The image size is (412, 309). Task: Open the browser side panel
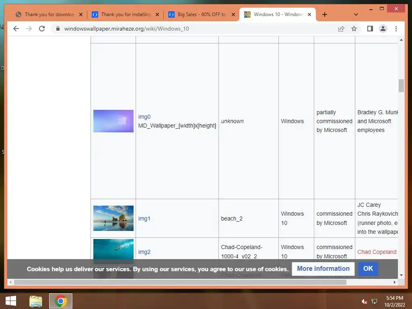pos(370,29)
